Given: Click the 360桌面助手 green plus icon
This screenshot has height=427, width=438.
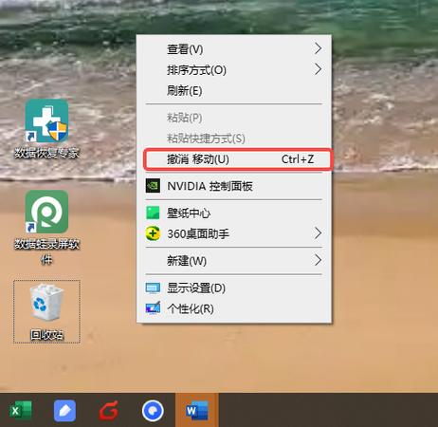Looking at the screenshot, I should (x=153, y=233).
